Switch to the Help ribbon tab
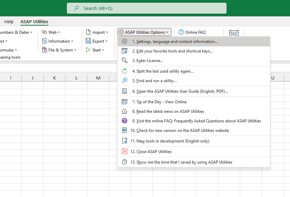 click(x=9, y=21)
